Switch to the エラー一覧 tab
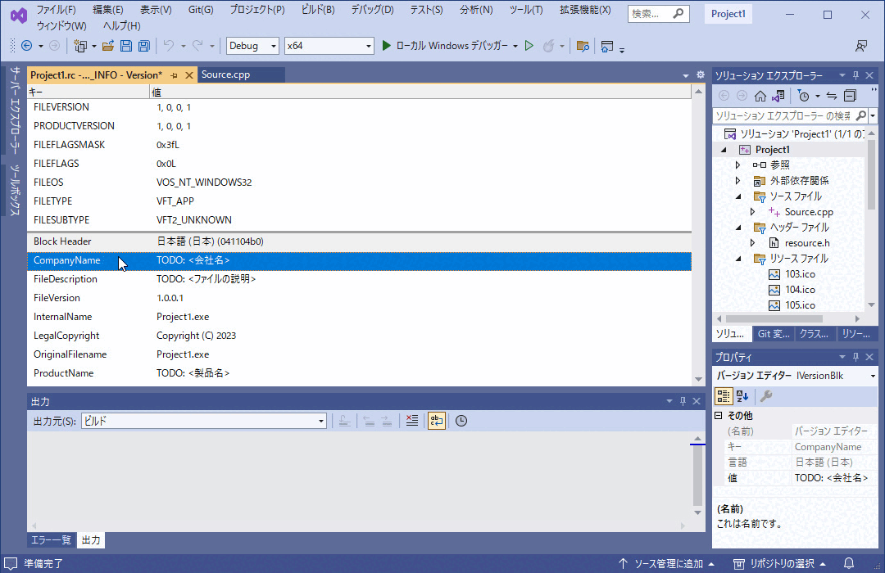 click(51, 539)
